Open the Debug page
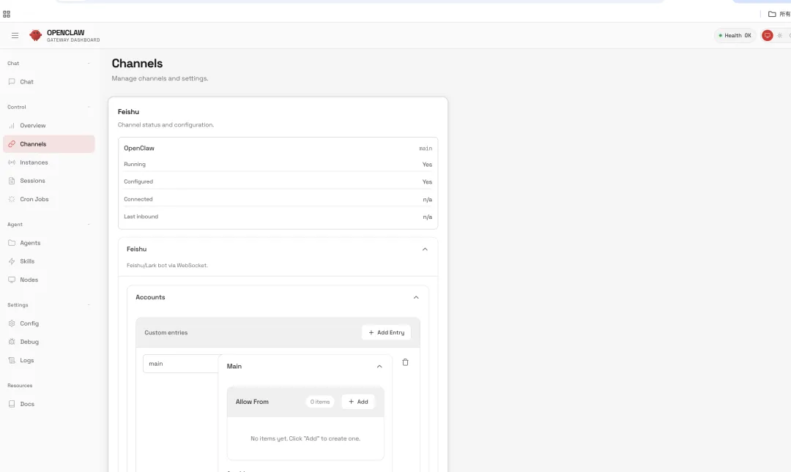The width and height of the screenshot is (791, 472). [x=49, y=342]
